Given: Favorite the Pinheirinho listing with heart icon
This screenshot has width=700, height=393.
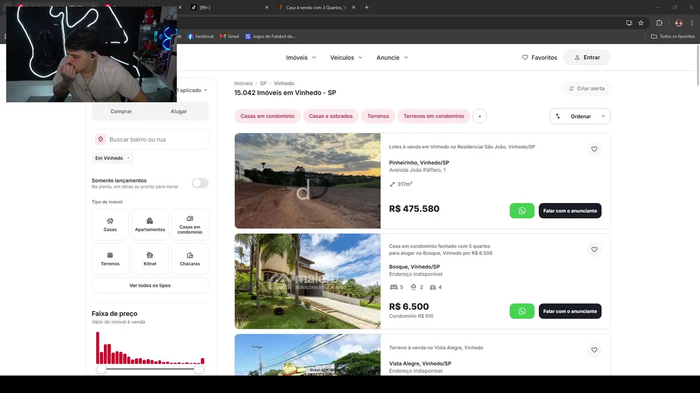Looking at the screenshot, I should tap(594, 149).
